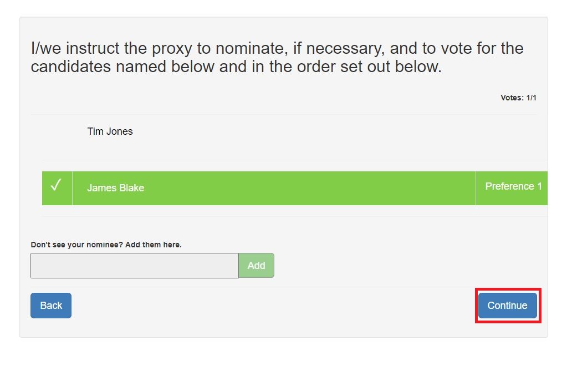Click blank space right of Tim Jones
The width and height of the screenshot is (567, 376).
click(x=333, y=132)
